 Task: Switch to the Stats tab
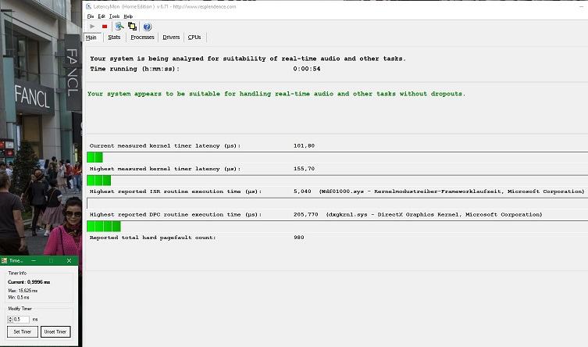point(114,38)
